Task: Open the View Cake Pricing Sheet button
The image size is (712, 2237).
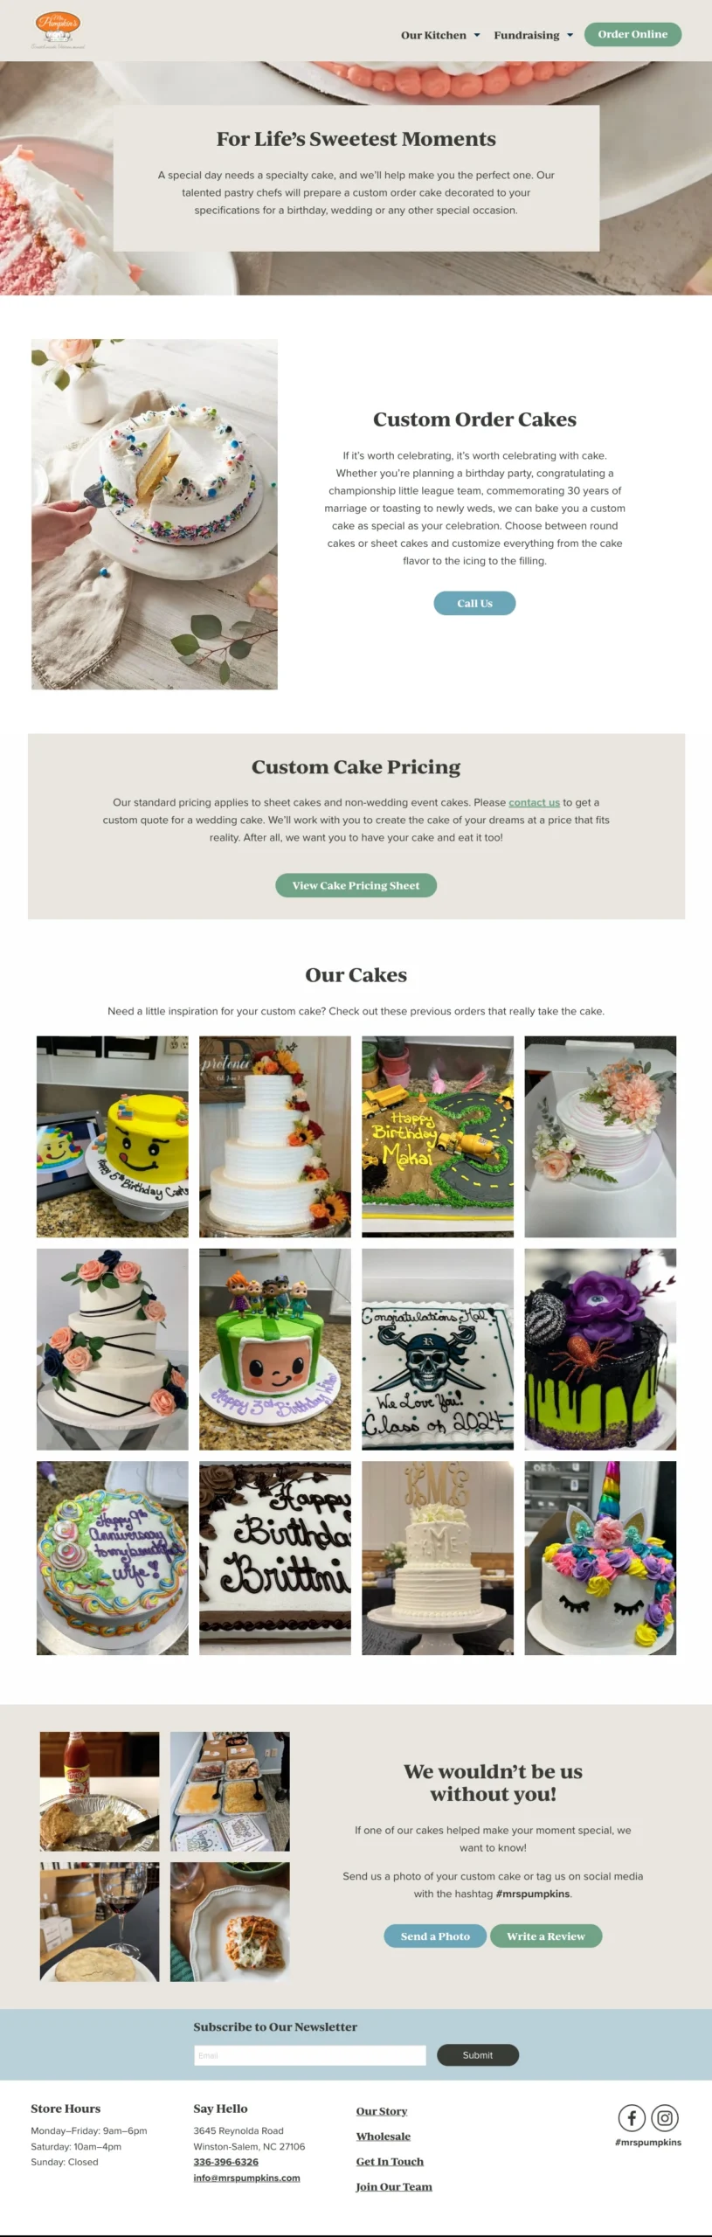Action: click(356, 885)
